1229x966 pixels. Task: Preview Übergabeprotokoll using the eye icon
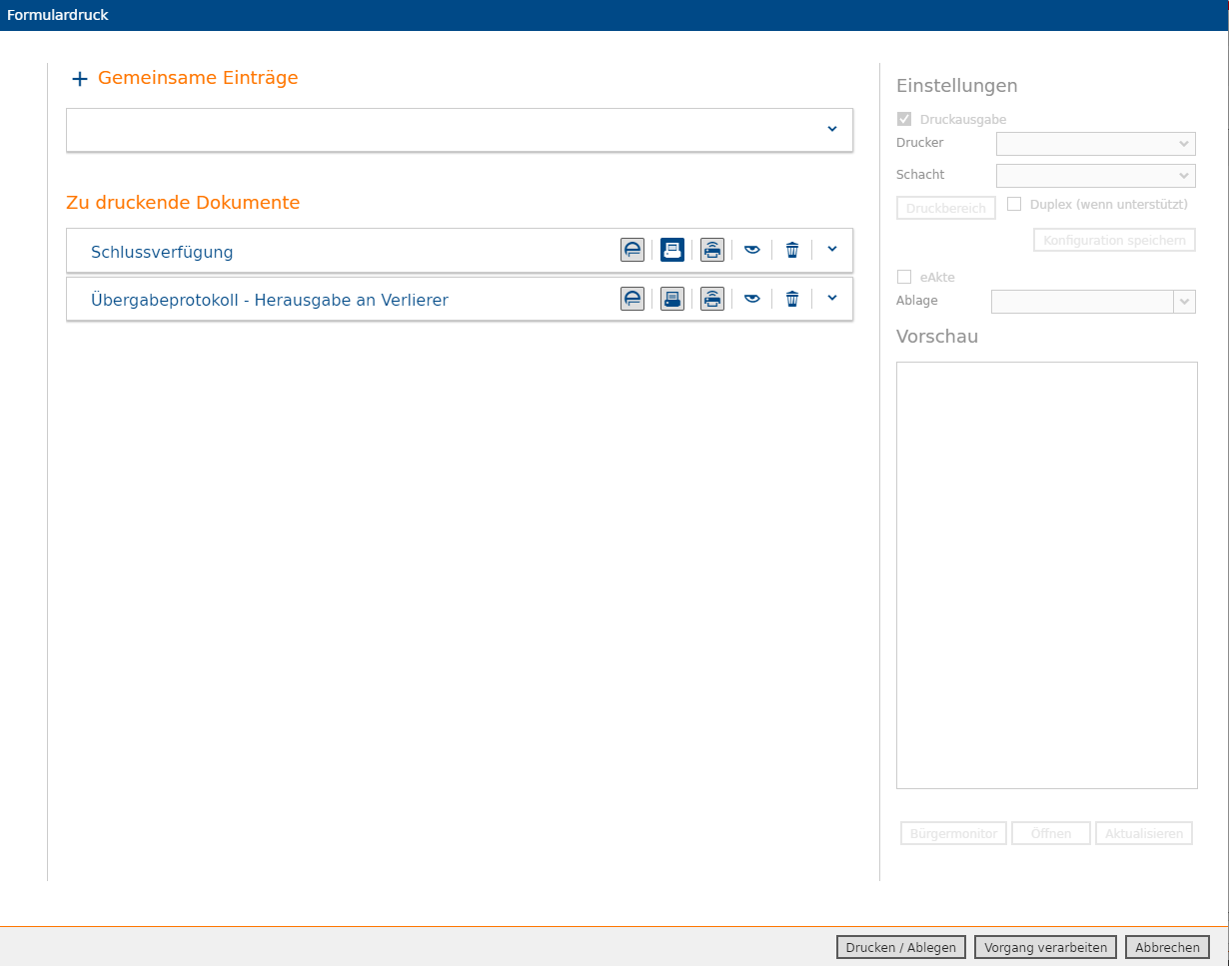(x=752, y=298)
